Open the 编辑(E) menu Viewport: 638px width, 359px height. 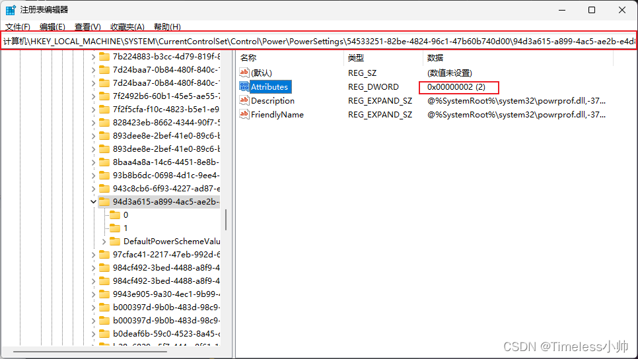pyautogui.click(x=52, y=27)
